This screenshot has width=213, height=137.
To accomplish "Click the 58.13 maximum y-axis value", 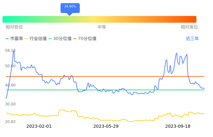I will click(x=10, y=51).
